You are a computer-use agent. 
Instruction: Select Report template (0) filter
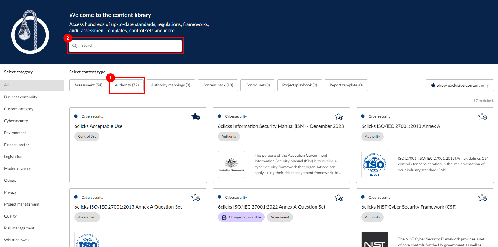[x=346, y=85]
